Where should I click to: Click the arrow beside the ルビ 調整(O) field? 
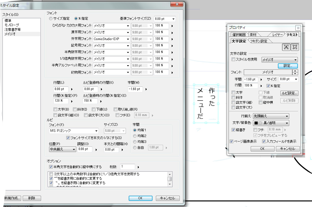click(x=96, y=149)
